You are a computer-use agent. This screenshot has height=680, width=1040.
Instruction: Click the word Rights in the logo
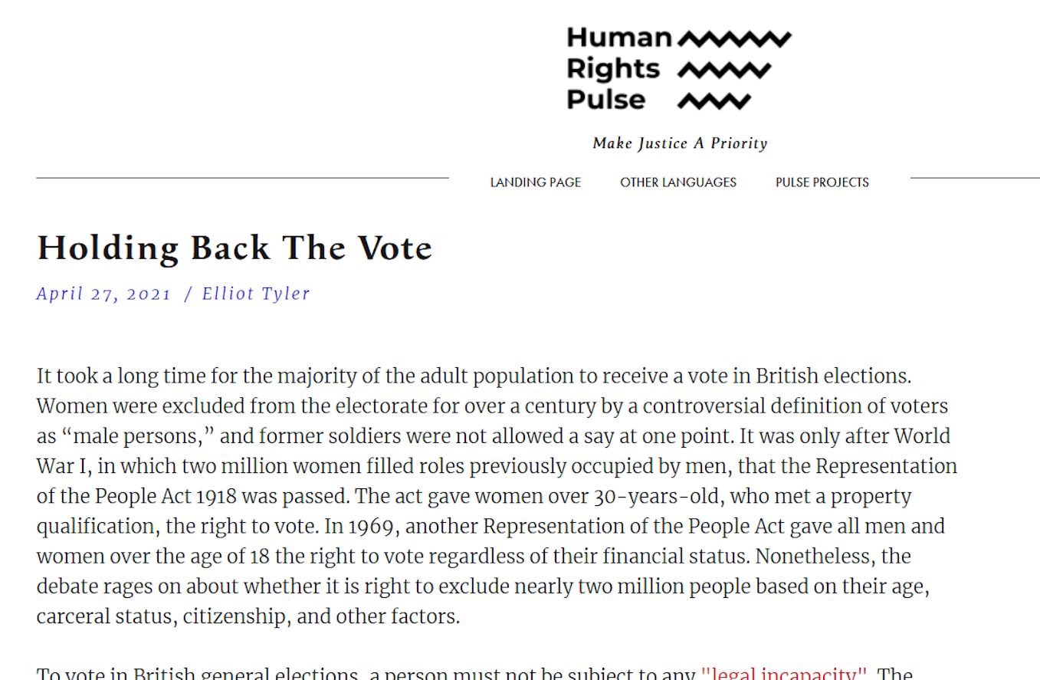click(x=612, y=69)
